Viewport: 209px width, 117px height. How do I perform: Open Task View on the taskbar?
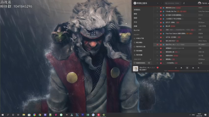coord(18,115)
